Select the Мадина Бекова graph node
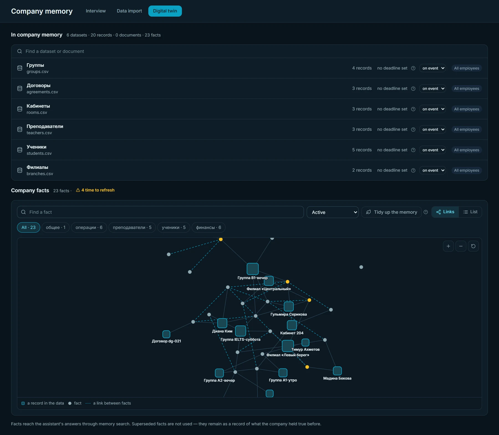 337,371
